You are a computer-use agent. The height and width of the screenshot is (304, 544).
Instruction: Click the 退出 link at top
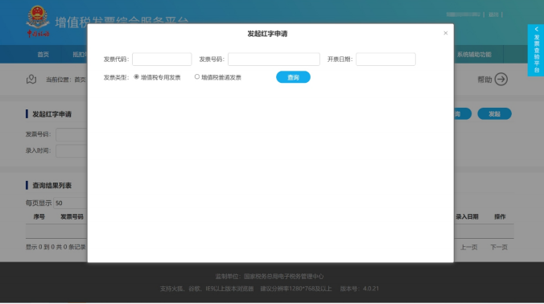[x=493, y=14]
